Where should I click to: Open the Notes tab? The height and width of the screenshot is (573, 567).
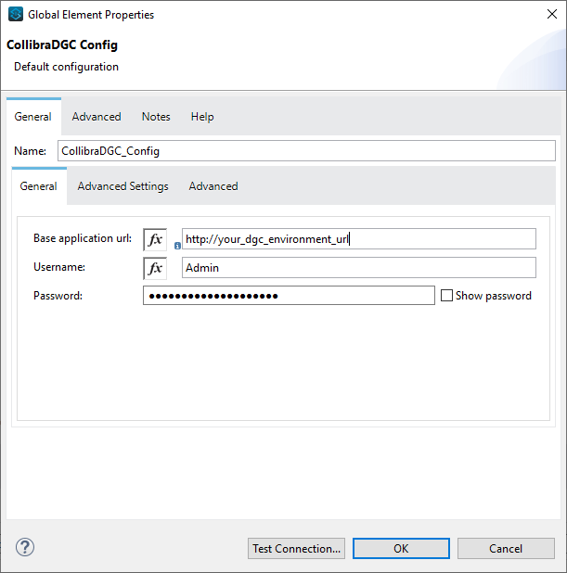click(156, 117)
